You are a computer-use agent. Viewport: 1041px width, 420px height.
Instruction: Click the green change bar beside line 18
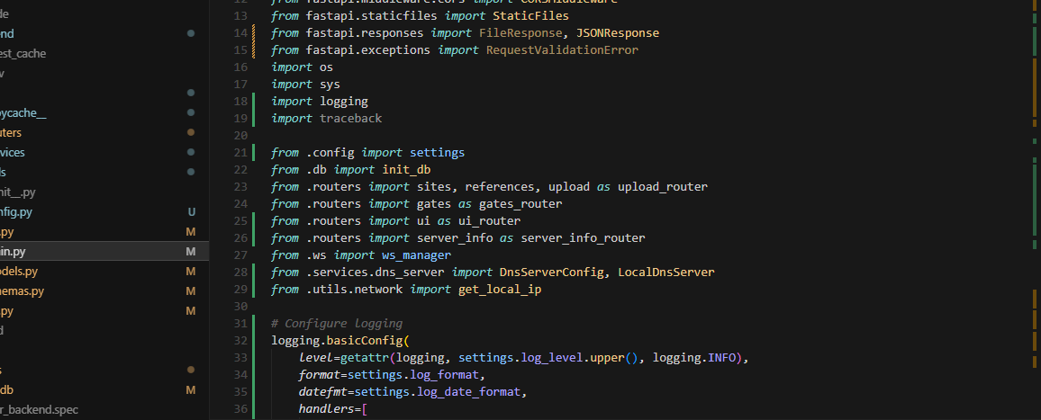coord(254,102)
